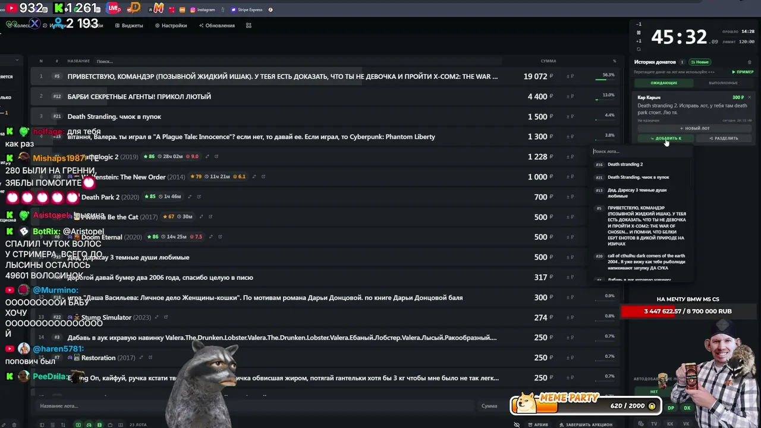Click the Meme Party progress bar
761x428 pixels.
pyautogui.click(x=586, y=405)
